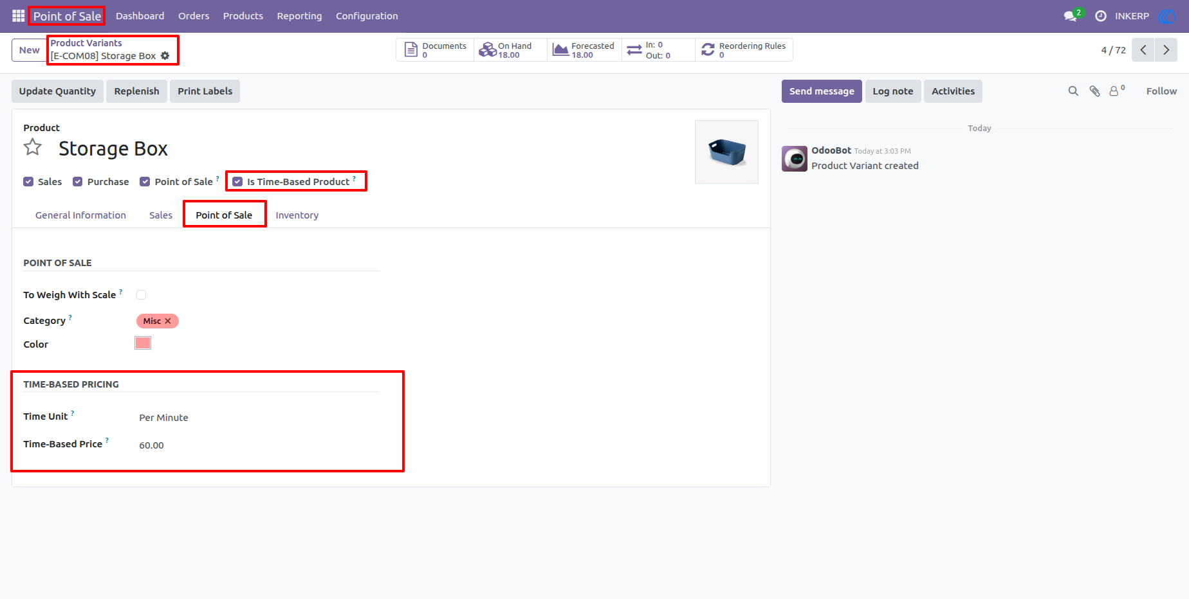Click the Log note button
This screenshot has width=1189, height=599.
pyautogui.click(x=893, y=91)
